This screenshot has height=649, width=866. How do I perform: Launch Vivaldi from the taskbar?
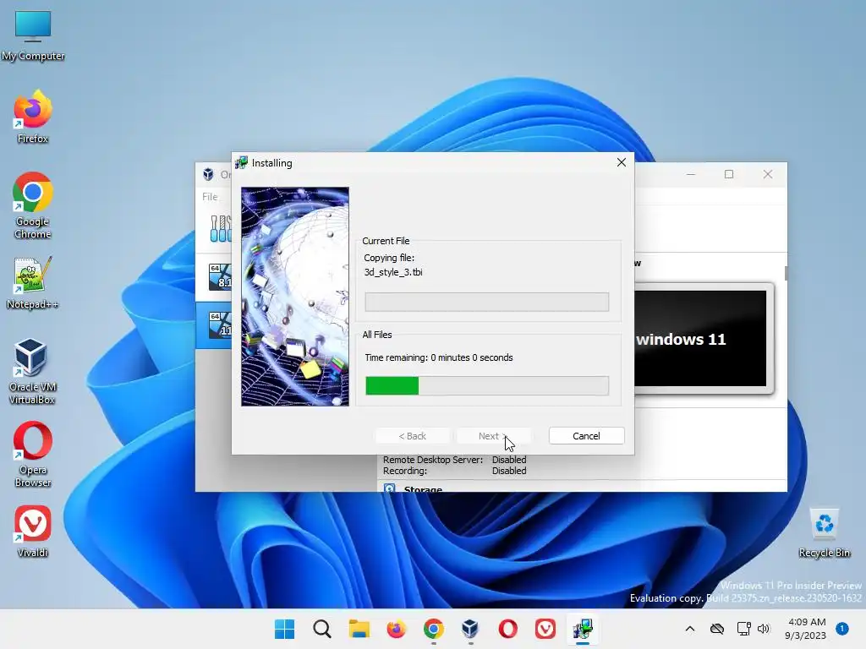point(545,629)
